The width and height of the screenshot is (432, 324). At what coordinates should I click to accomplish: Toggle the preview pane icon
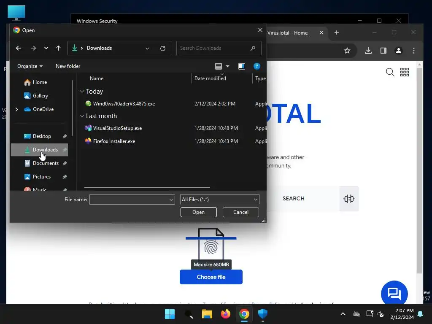(242, 66)
